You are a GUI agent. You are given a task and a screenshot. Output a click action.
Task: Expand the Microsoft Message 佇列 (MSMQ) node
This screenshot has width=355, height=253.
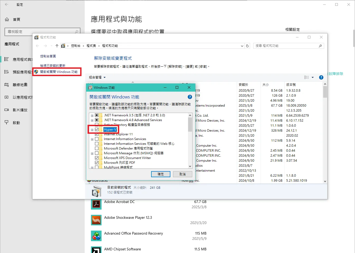click(92, 153)
